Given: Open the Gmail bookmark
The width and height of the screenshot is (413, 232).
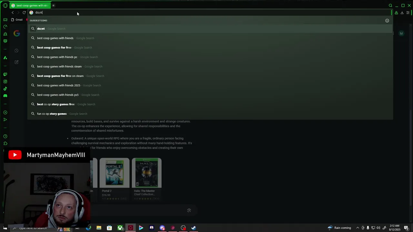Looking at the screenshot, I should pos(17,20).
